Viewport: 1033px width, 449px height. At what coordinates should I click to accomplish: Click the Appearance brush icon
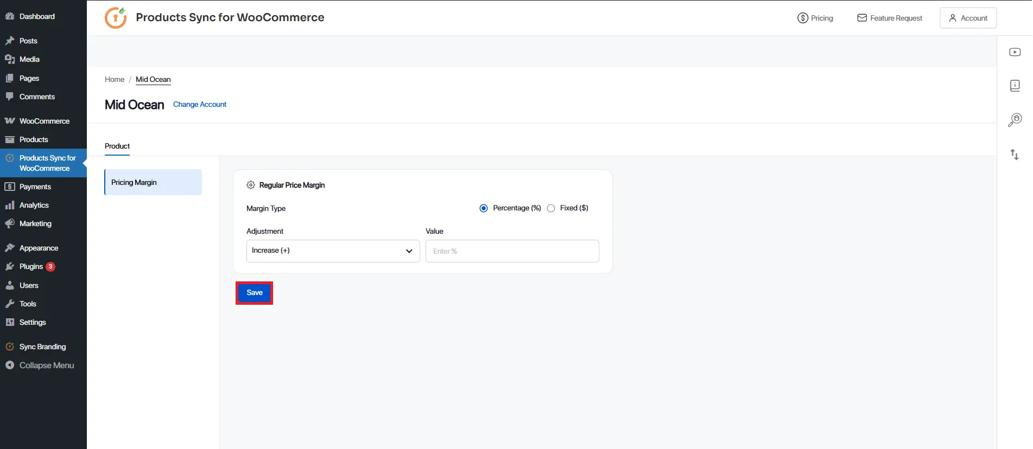10,248
